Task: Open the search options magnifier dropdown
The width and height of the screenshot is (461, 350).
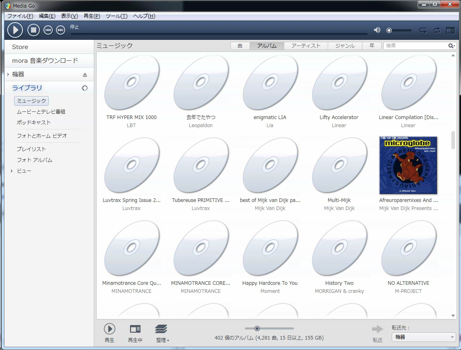Action: click(x=452, y=45)
